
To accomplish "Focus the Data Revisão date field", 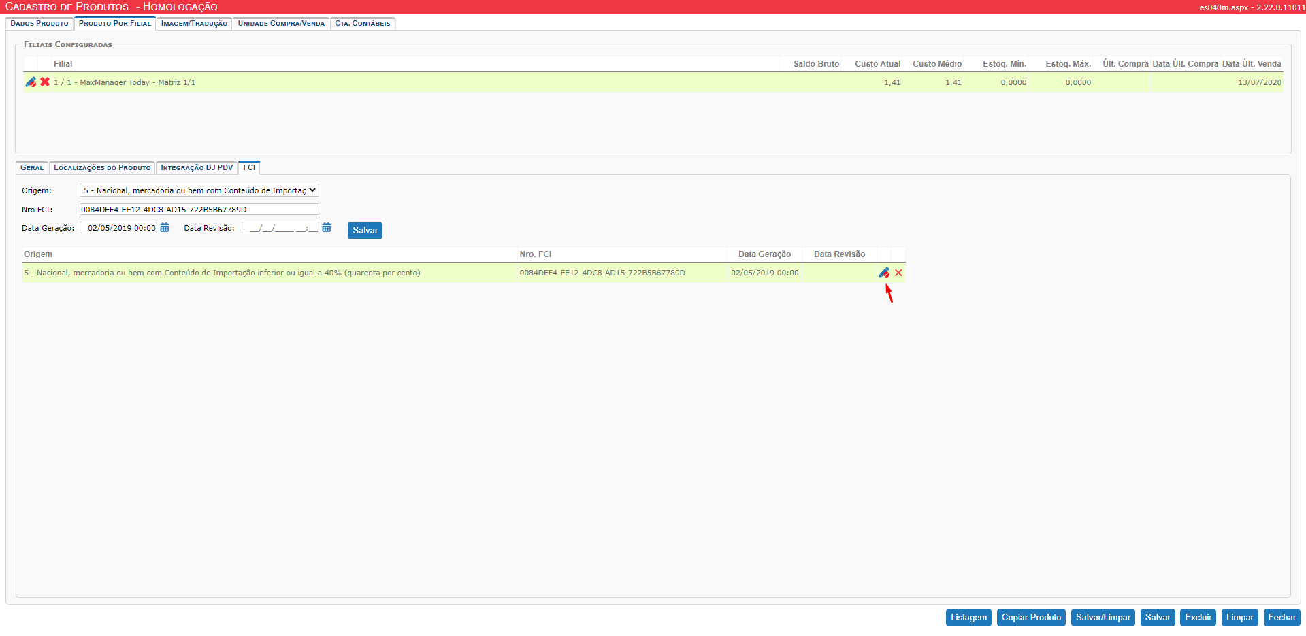I will click(280, 228).
